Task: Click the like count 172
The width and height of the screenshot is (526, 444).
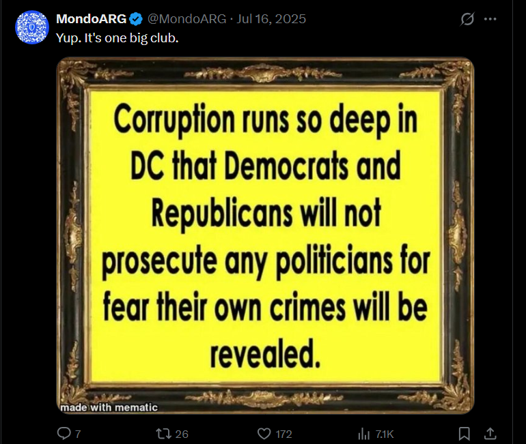Action: click(283, 434)
